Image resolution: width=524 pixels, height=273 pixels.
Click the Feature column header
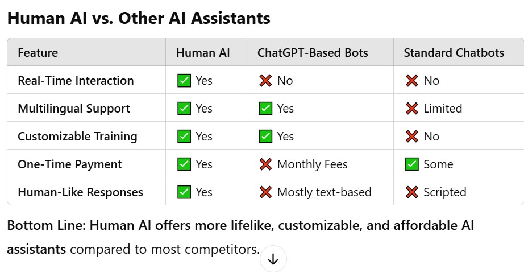pyautogui.click(x=38, y=52)
